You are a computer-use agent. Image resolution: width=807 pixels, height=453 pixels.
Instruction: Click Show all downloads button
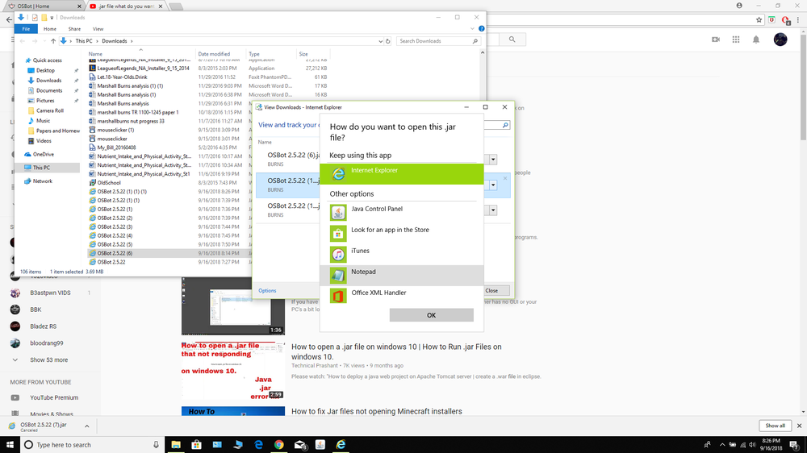click(775, 426)
